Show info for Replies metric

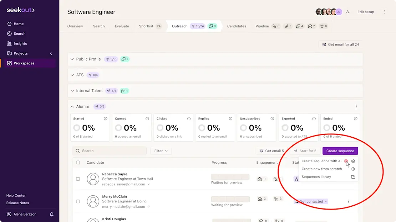(x=230, y=119)
